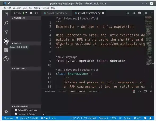Enable Raised Exceptions breakpoint checkbox

coord(16,110)
